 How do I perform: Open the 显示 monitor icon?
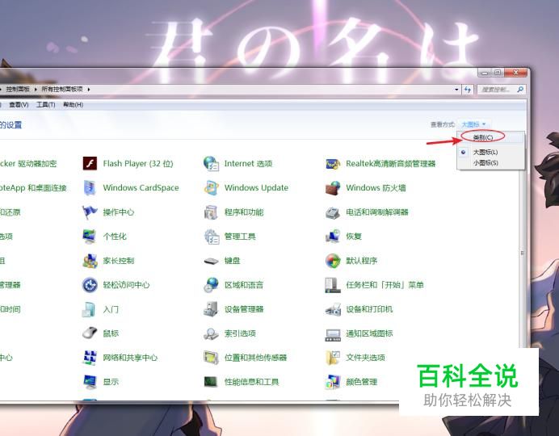(90, 382)
